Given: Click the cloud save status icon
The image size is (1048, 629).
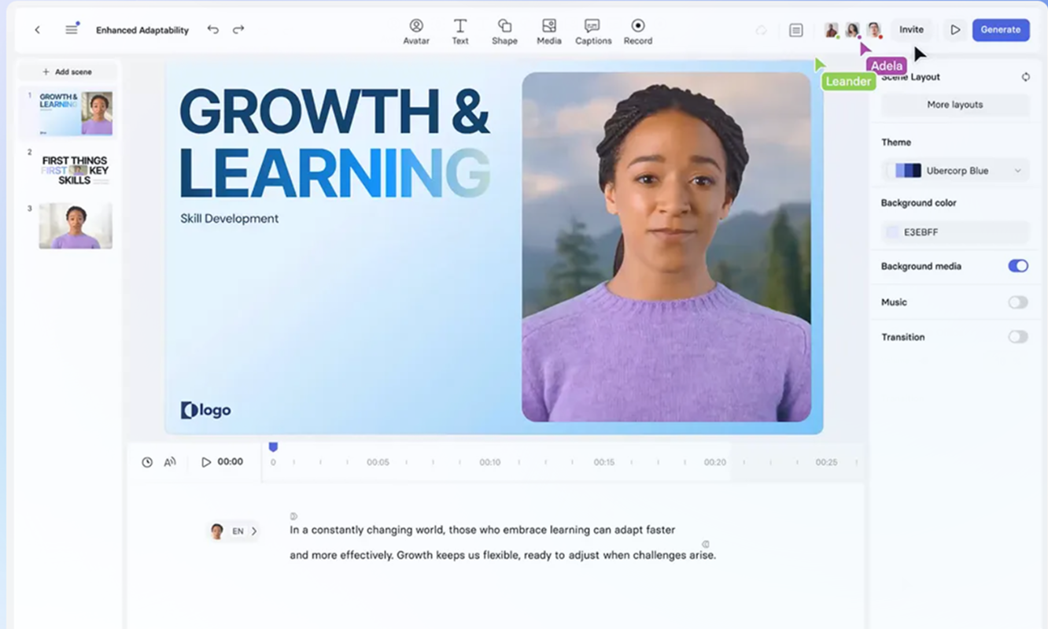Looking at the screenshot, I should [761, 30].
